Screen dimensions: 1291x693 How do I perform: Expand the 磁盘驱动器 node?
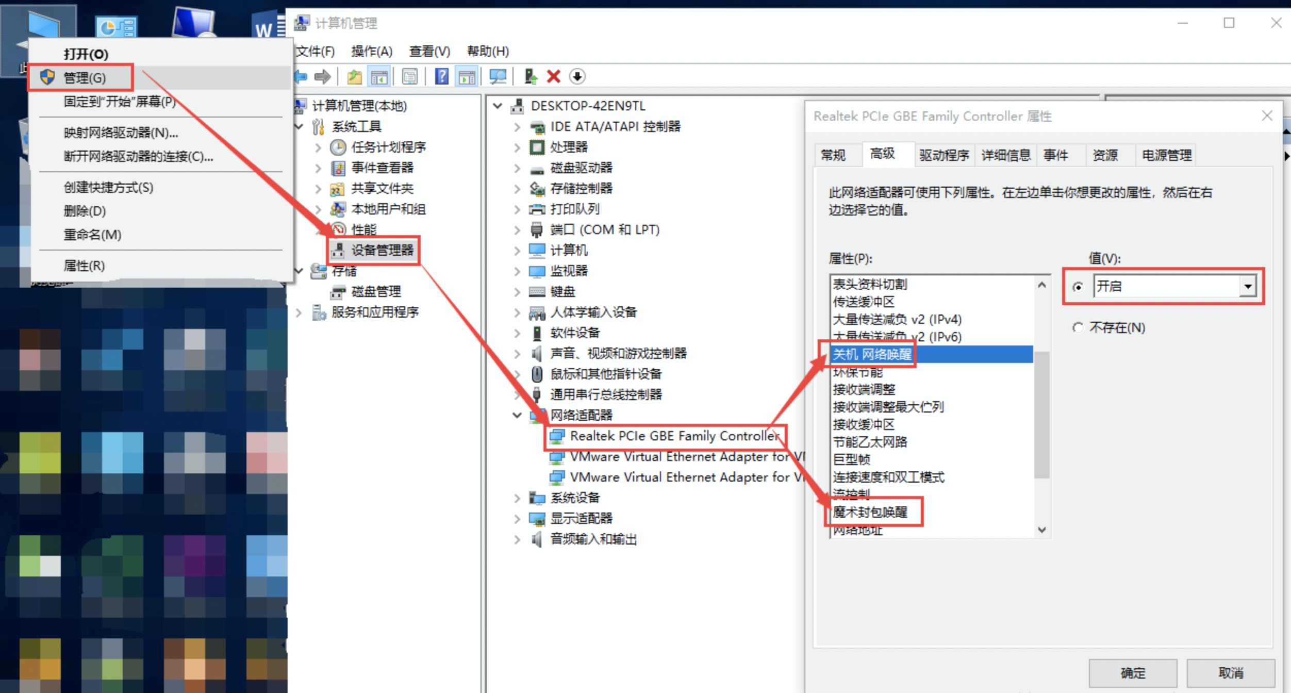(517, 168)
